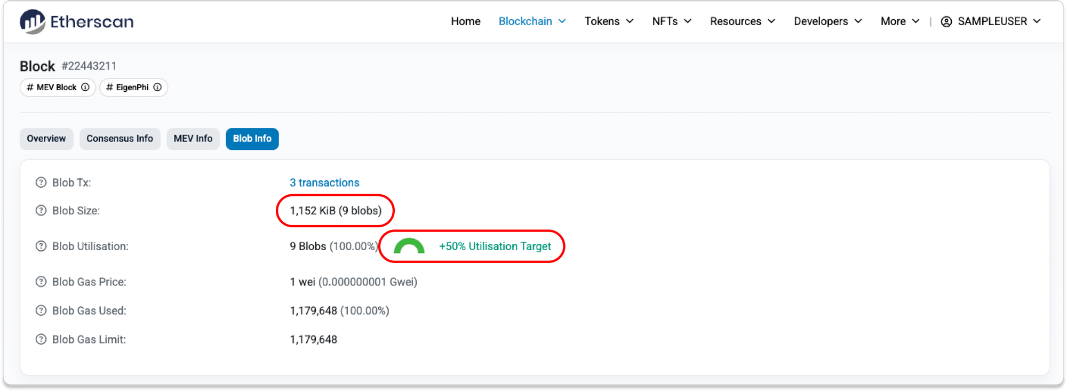
Task: Go to the Home page
Action: point(465,21)
